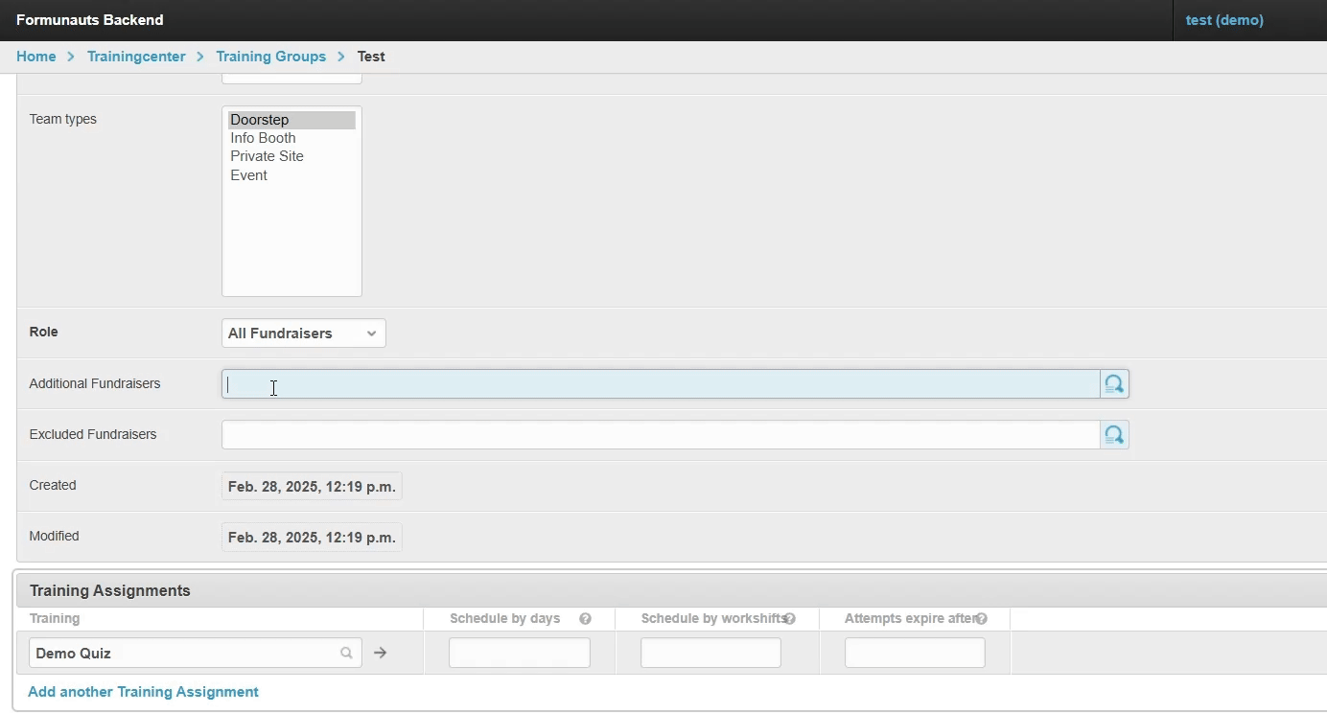Click the Excluded Fundraisers lookup magnifier icon
The width and height of the screenshot is (1327, 713).
tap(1114, 435)
